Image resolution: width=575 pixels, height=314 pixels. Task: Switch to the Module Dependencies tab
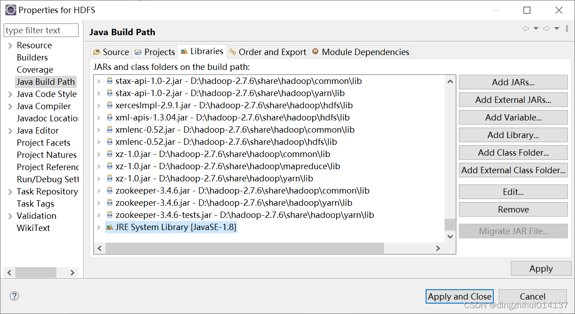tap(360, 51)
